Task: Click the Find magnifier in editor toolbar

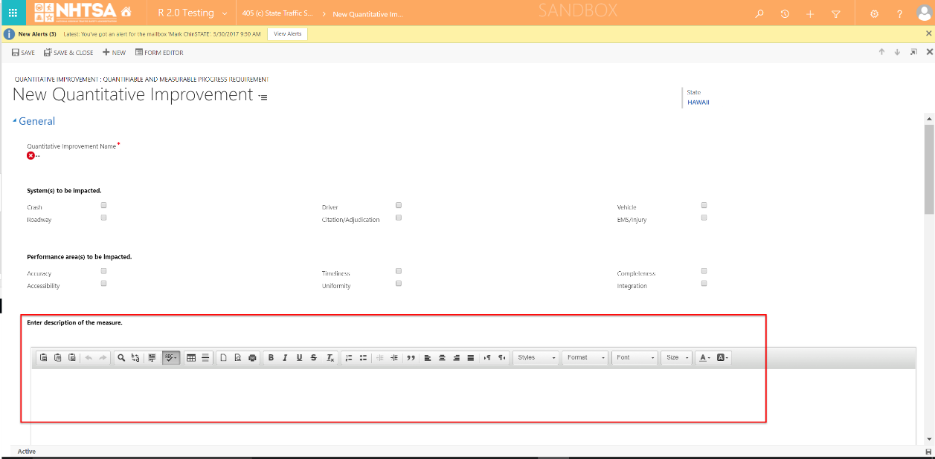Action: pos(121,357)
